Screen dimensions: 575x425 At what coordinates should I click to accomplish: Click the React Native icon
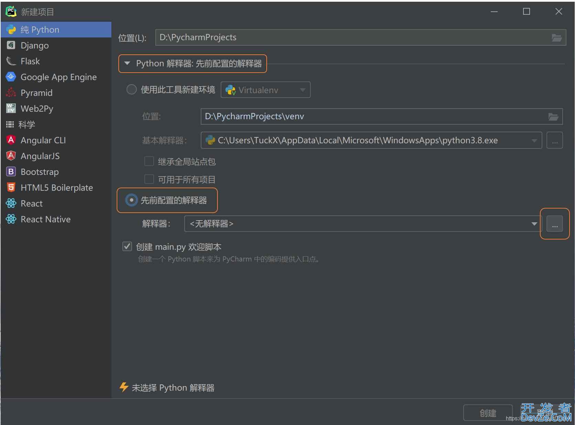11,219
